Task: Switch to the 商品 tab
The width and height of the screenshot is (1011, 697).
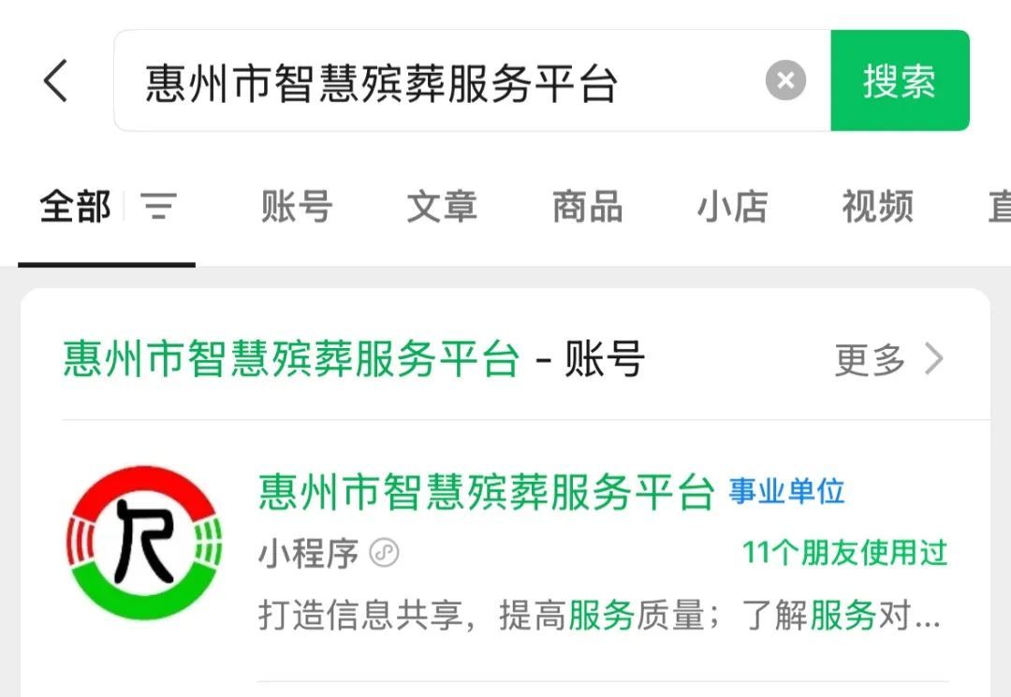Action: (587, 206)
